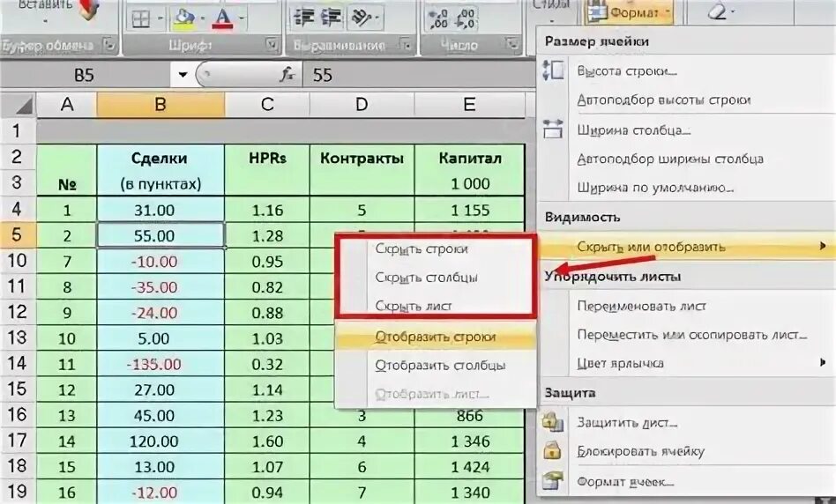Open the Число group dialog launcher
This screenshot has height=504, width=836.
[512, 45]
